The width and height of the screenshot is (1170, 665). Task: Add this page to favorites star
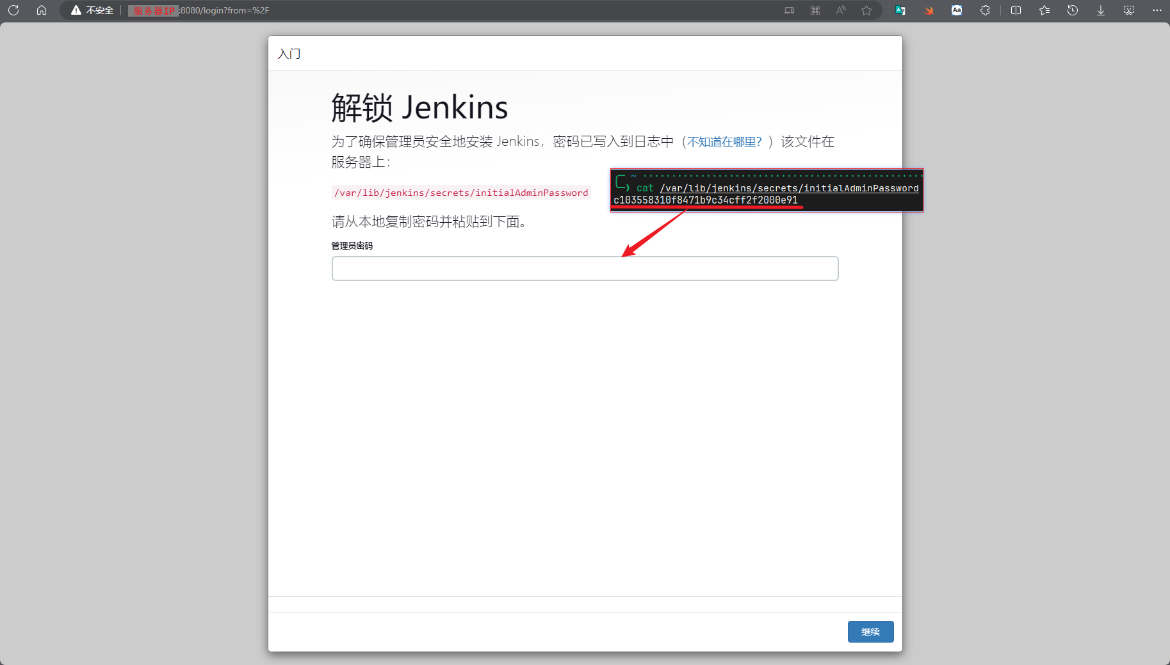[866, 10]
